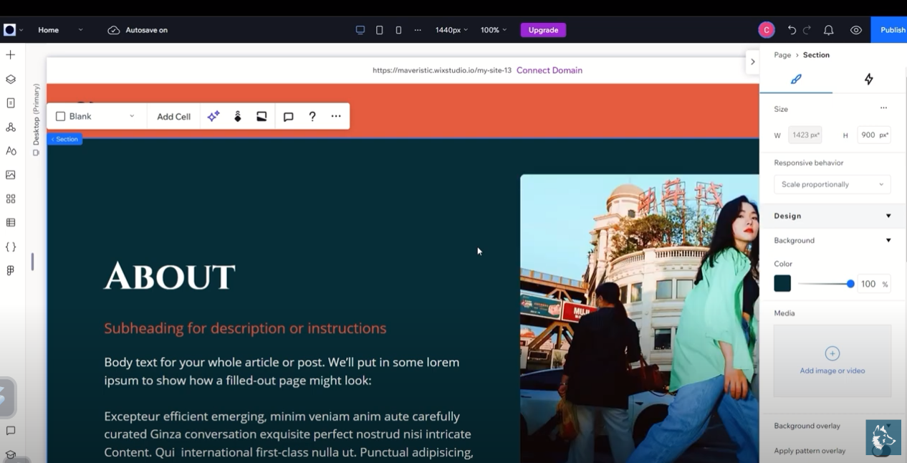Open help question mark in toolbar
The width and height of the screenshot is (907, 463).
pyautogui.click(x=312, y=116)
